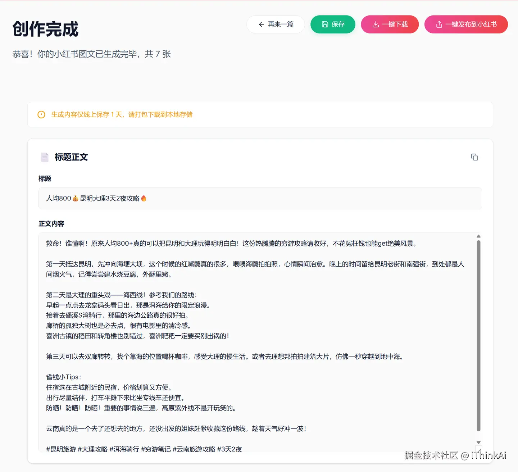Click the hashtag line #昆明旅游 #大理攻略
Screen dimensions: 518x472
144,449
